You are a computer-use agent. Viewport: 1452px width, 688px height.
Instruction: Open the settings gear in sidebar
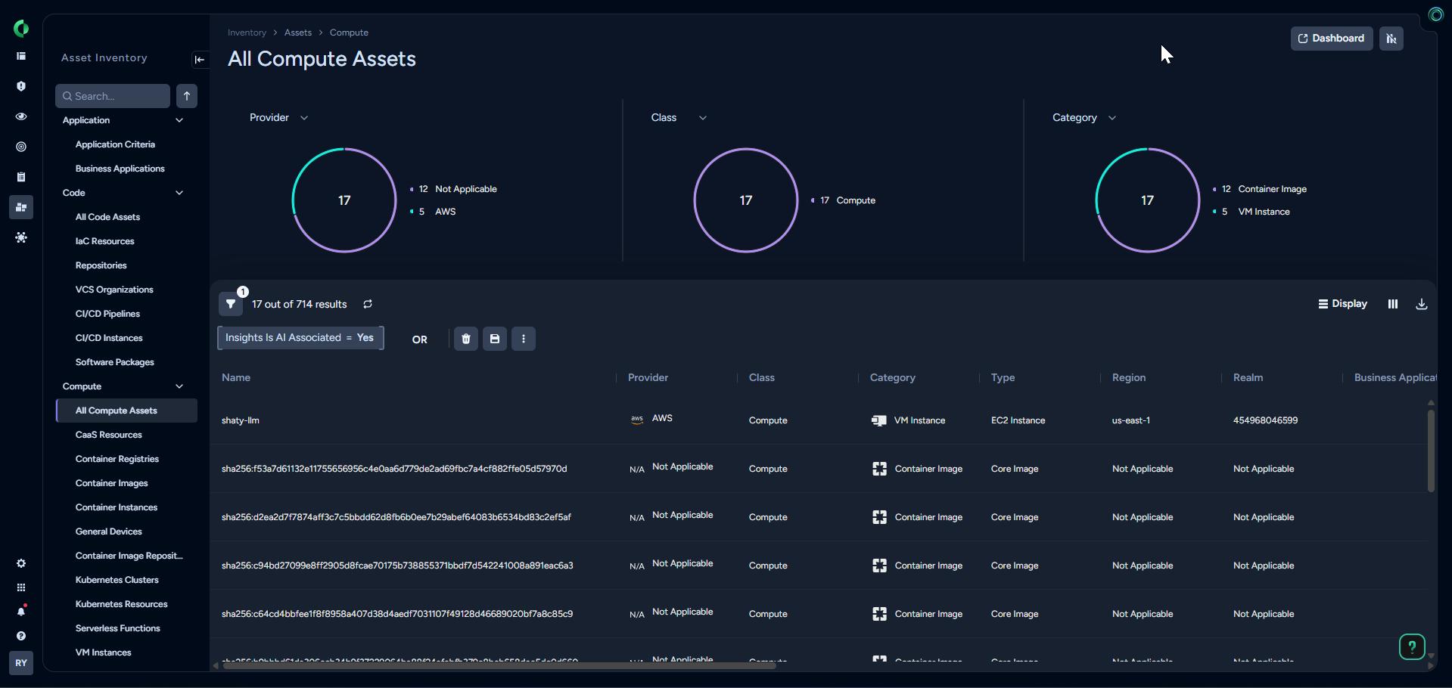(x=21, y=563)
